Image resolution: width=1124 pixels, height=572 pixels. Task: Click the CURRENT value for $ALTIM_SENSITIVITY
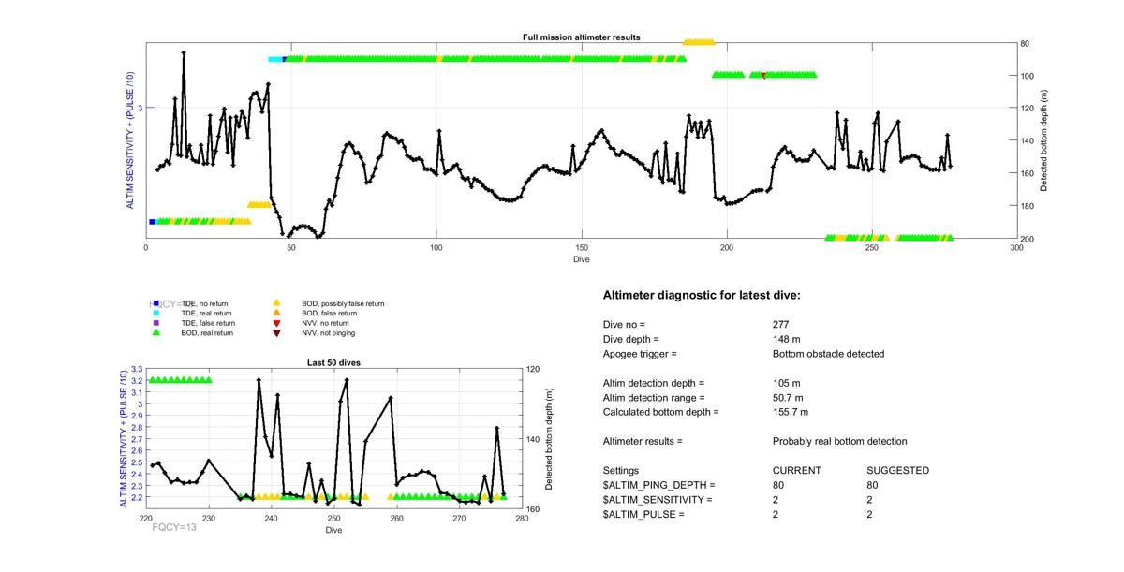click(x=776, y=500)
